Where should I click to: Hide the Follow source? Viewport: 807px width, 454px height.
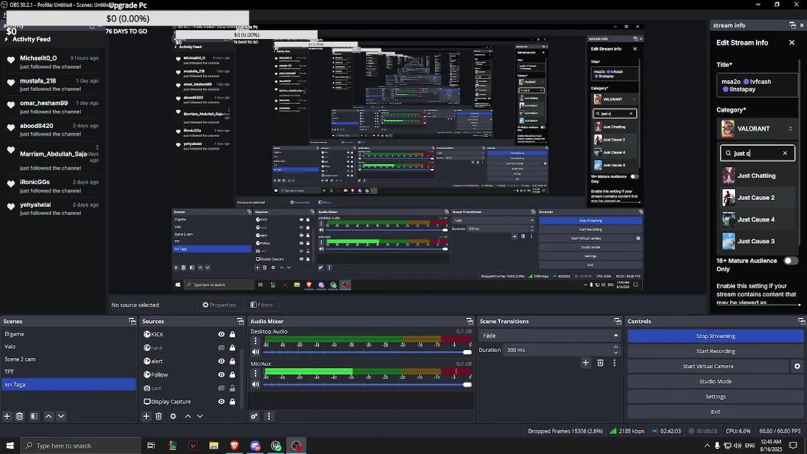pos(221,375)
